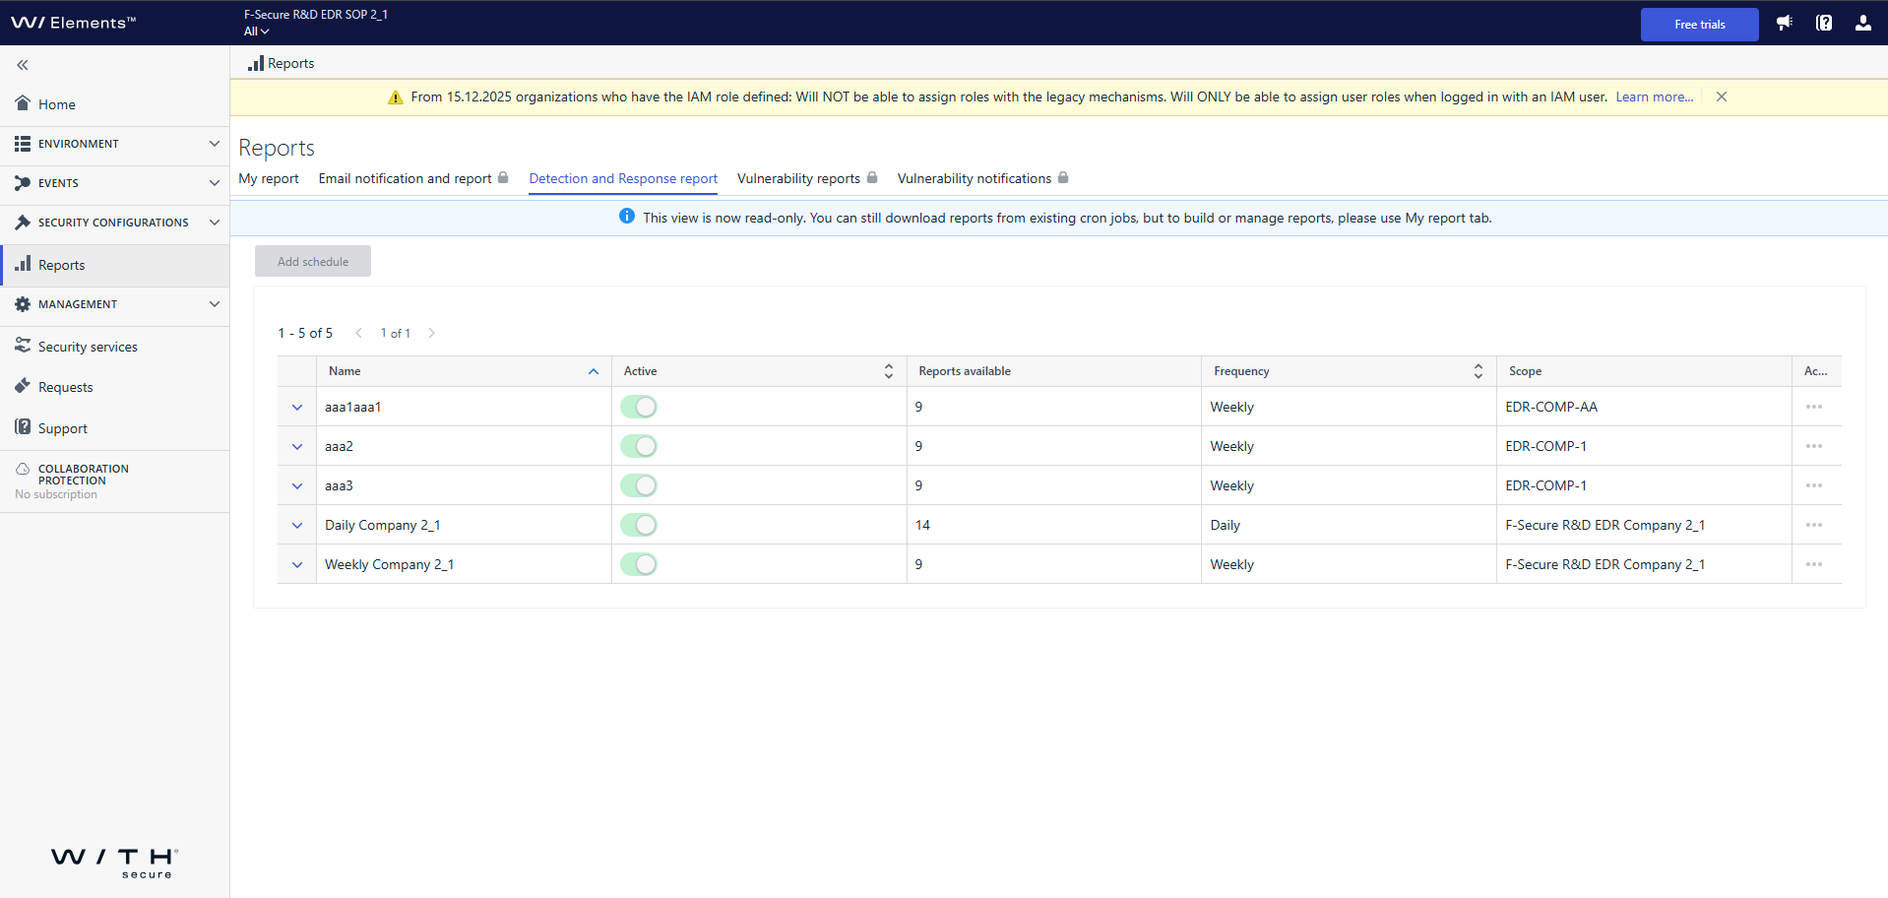Viewport: 1888px width, 898px height.
Task: Open the announcements megaphone icon
Action: (1784, 24)
